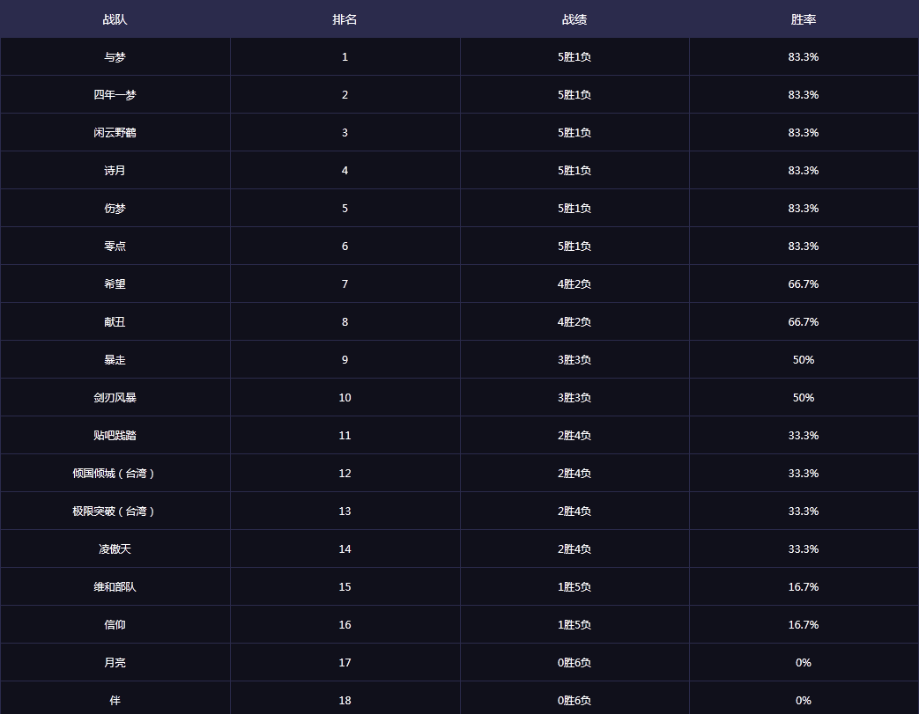Viewport: 919px width, 714px height.
Task: Click team name 诗月
Action: 115,171
